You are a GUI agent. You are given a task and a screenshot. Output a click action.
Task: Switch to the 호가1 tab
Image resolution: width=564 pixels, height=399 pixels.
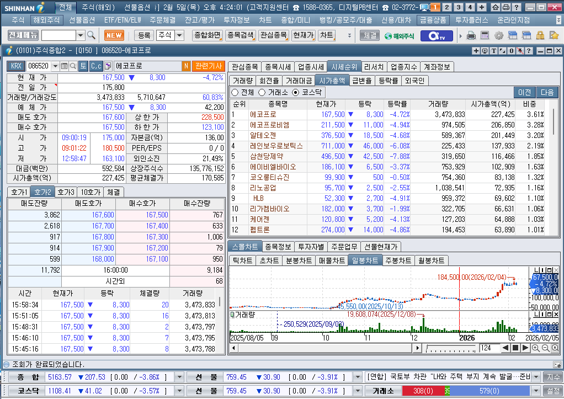19,191
